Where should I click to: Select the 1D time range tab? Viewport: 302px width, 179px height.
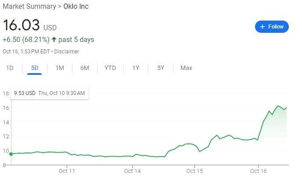click(10, 68)
